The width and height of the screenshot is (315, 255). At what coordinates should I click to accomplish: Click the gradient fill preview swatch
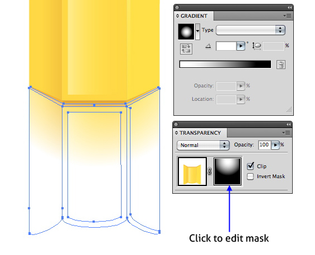[x=186, y=32]
